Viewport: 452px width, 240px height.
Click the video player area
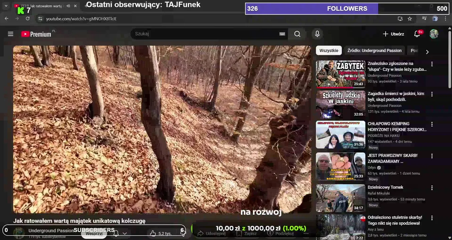click(162, 129)
